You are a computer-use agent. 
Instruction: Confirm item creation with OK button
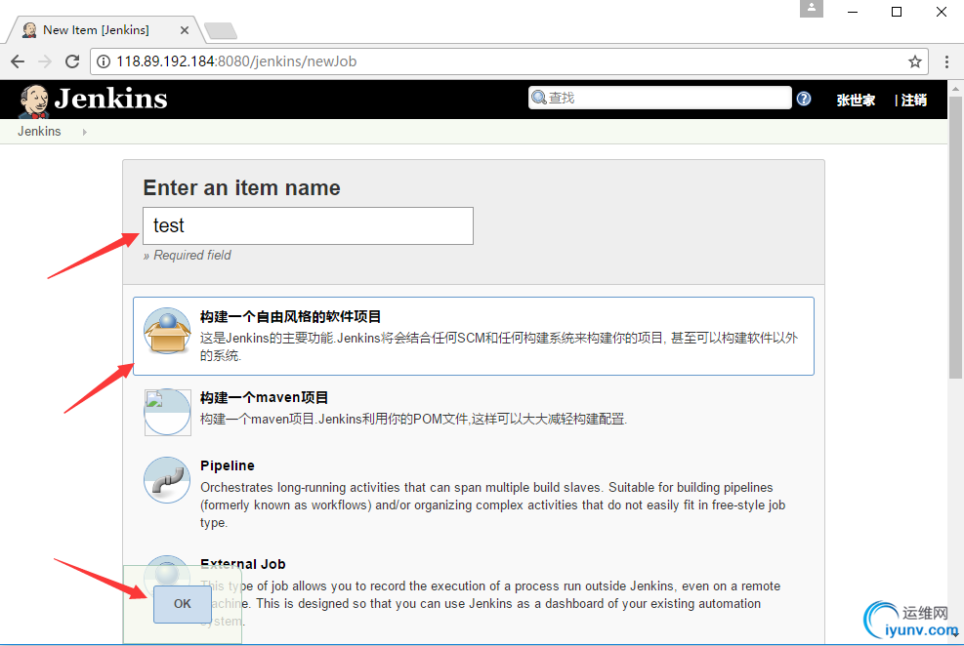[182, 604]
